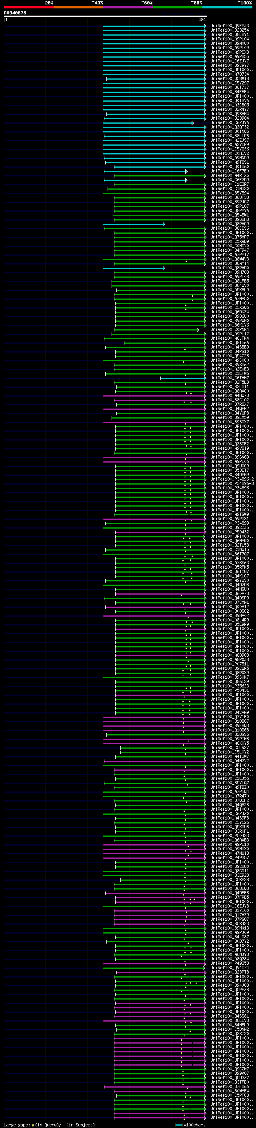Open hit UniRef100_A9PCX3
This screenshot has height=1128, width=256.
tap(229, 52)
